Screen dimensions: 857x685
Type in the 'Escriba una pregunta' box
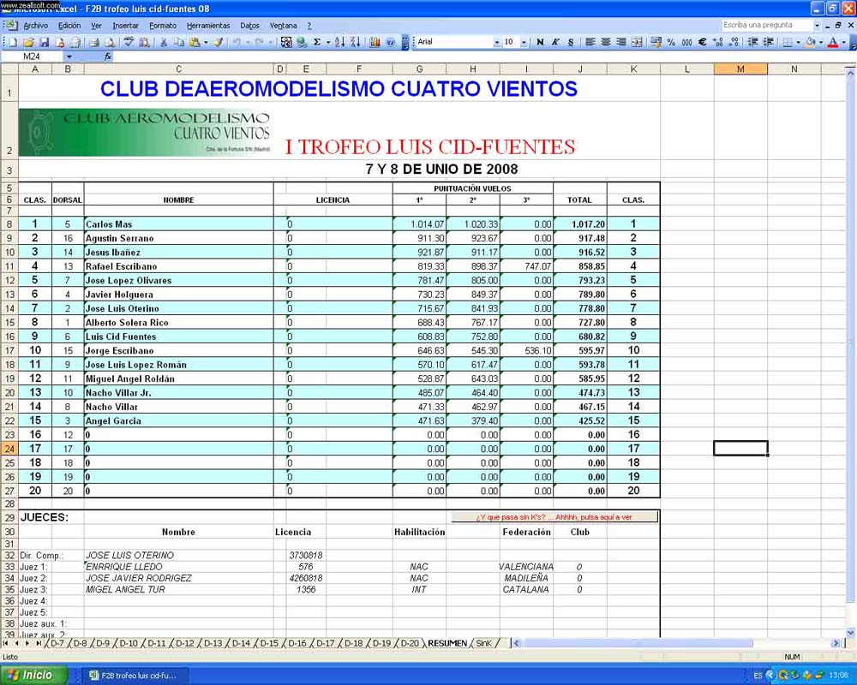[x=767, y=26]
